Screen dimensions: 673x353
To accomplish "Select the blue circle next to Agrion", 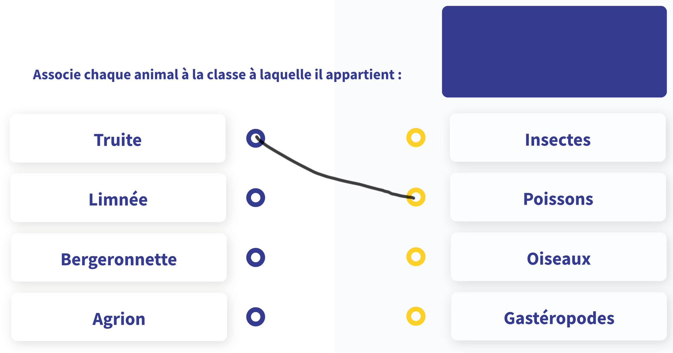I will (256, 317).
